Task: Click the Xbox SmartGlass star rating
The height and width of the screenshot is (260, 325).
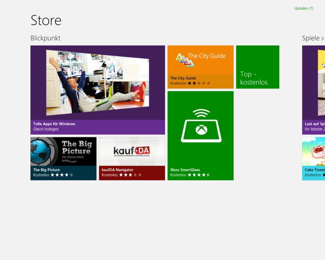Action: (199, 175)
